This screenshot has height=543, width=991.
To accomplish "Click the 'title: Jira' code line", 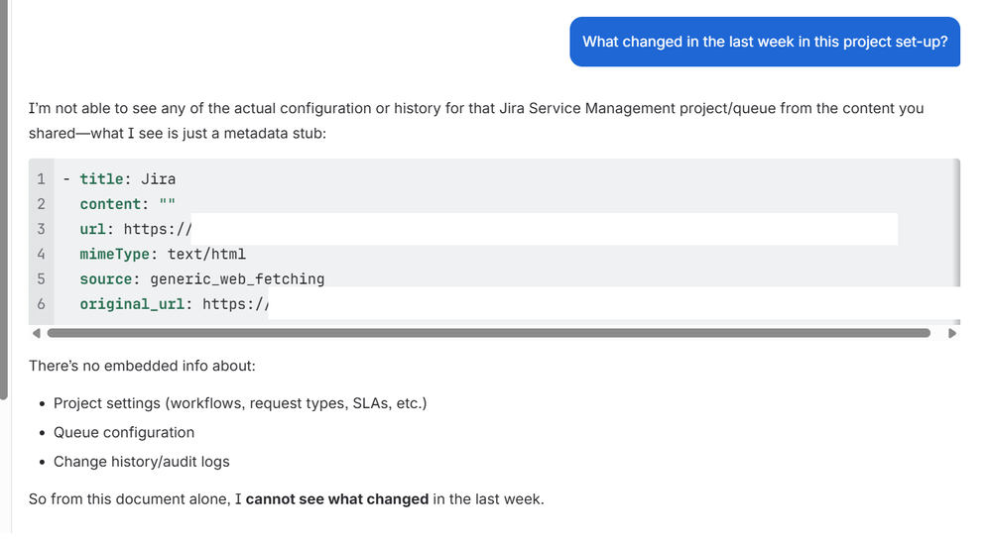I will pos(127,179).
